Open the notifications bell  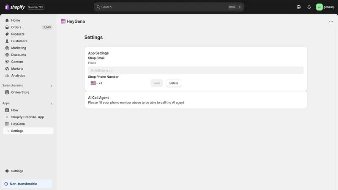(309, 7)
